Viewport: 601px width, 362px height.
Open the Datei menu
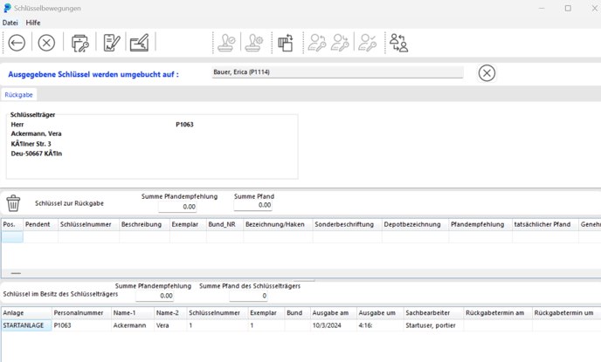(10, 23)
